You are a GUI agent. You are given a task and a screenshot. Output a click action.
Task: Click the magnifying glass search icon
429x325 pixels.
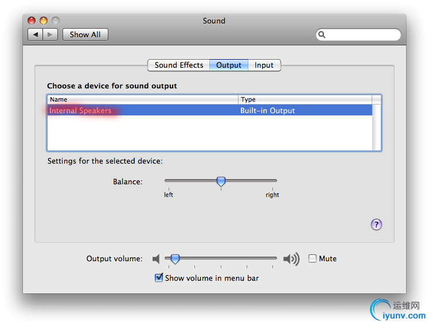322,34
